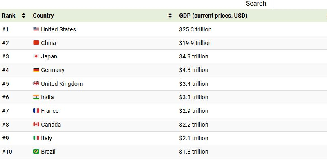327x161 pixels.
Task: Click the India flag icon
Action: point(36,97)
